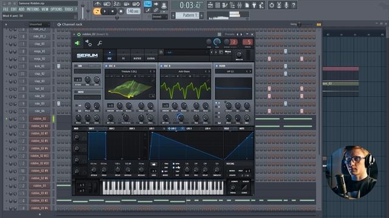
Task: Open the filter type HP 12 dropdown
Action: (230, 71)
